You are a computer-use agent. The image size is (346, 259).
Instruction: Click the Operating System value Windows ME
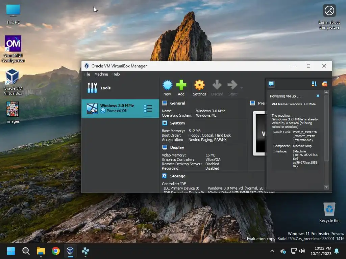(x=206, y=115)
